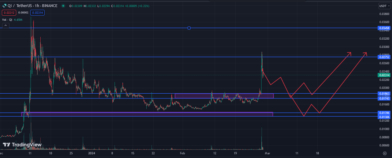392x158 pixels.
Task: Click the 22 date label on the time axis
Action: 153,153
